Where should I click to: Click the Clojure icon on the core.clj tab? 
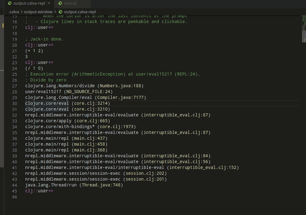[60, 4]
